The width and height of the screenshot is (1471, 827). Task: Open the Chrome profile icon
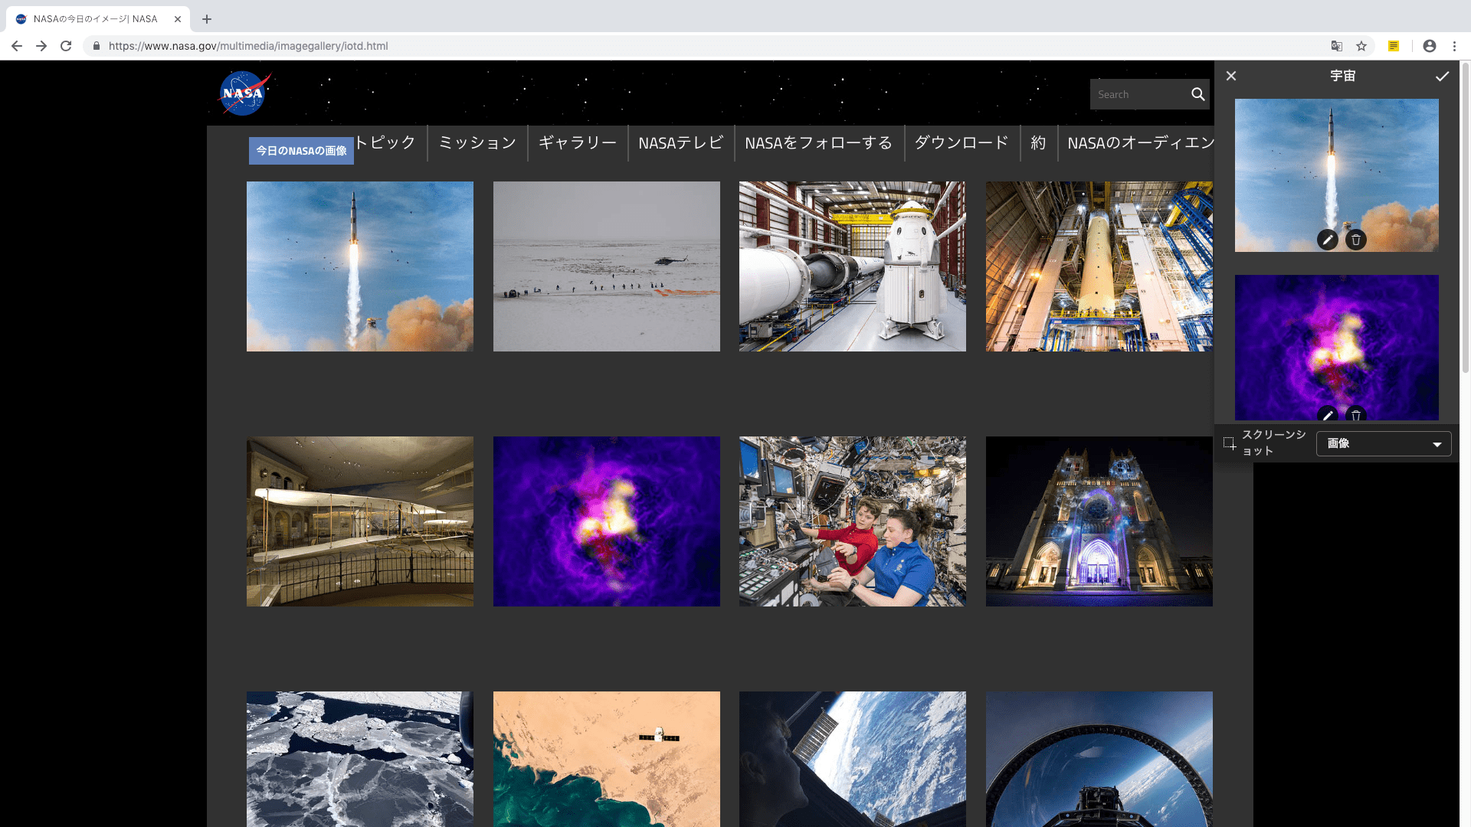pyautogui.click(x=1430, y=46)
